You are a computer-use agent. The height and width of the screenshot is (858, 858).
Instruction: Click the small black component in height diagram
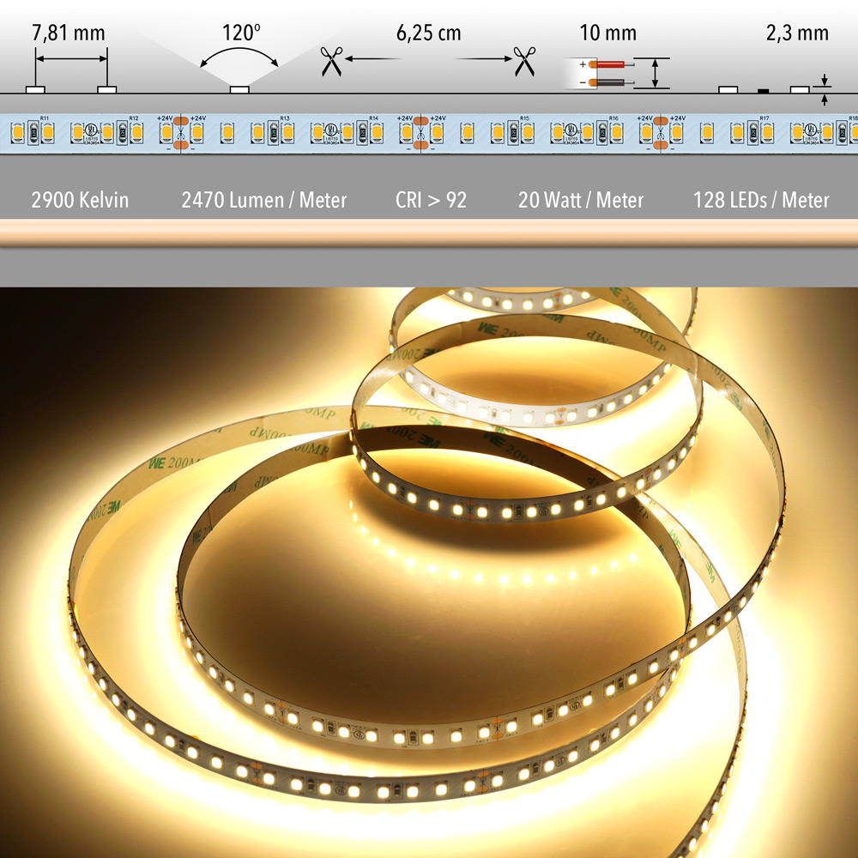click(764, 89)
